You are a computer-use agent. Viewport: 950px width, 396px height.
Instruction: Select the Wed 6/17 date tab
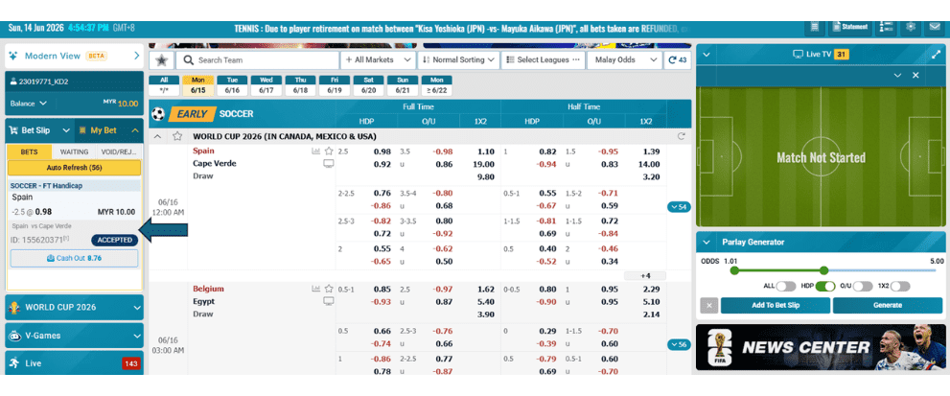[x=266, y=85]
